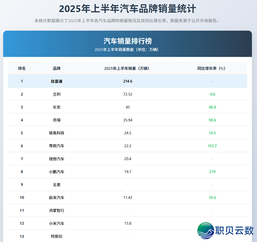Click the green growth value 279
Image resolution: width=257 pixels, height=242 pixels.
click(212, 172)
